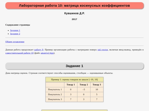Click the gray Задание 1 section heading
The image size is (149, 111).
74,66
